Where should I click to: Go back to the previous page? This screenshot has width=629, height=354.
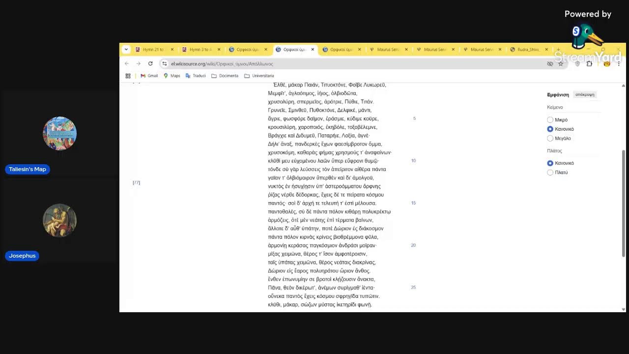pyautogui.click(x=127, y=63)
